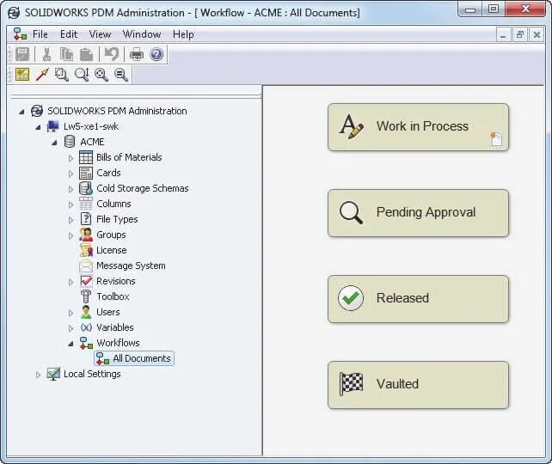Click the File Types document icon

pos(86,219)
